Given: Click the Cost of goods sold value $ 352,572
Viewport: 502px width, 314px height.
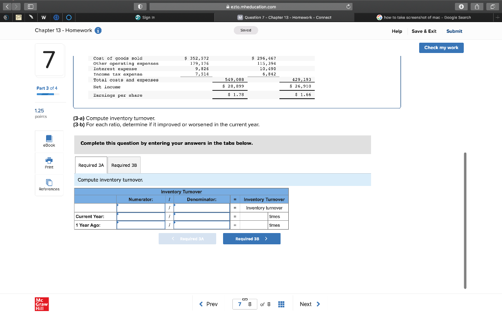Looking at the screenshot, I should tap(197, 58).
